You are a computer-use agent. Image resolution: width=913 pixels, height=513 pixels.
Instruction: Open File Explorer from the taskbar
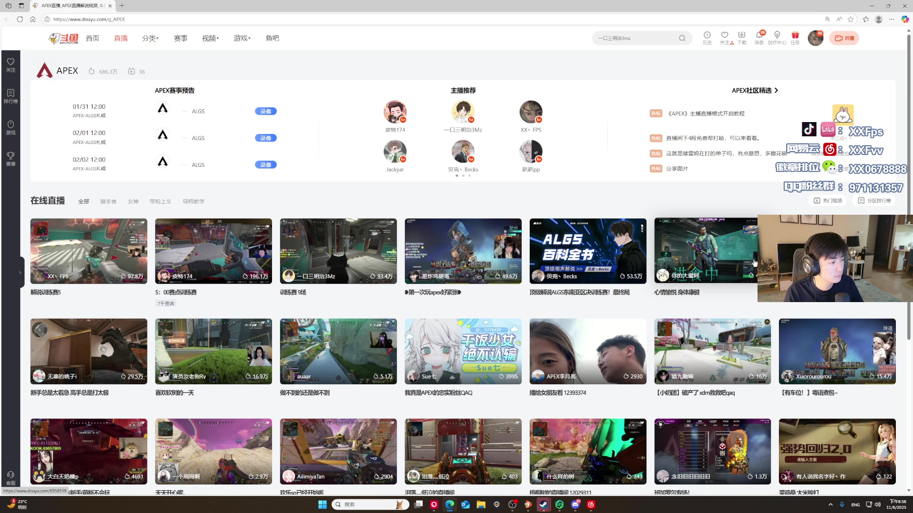[x=481, y=504]
